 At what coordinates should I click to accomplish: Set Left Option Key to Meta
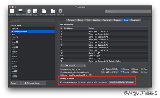[x=132, y=69]
